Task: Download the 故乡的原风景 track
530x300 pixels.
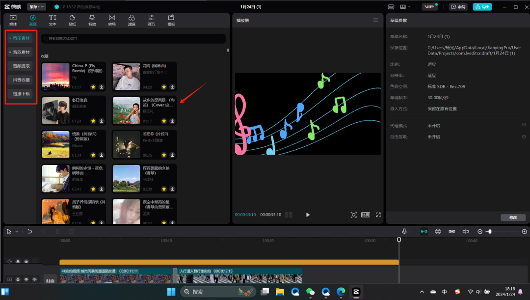Action: pos(172,121)
